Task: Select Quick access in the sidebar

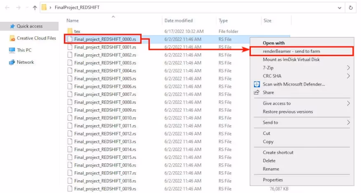Action: coord(29,26)
